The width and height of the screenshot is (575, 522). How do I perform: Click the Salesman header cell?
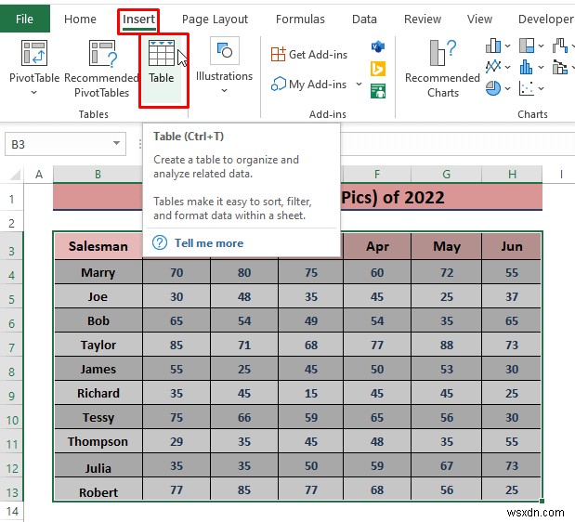(98, 246)
